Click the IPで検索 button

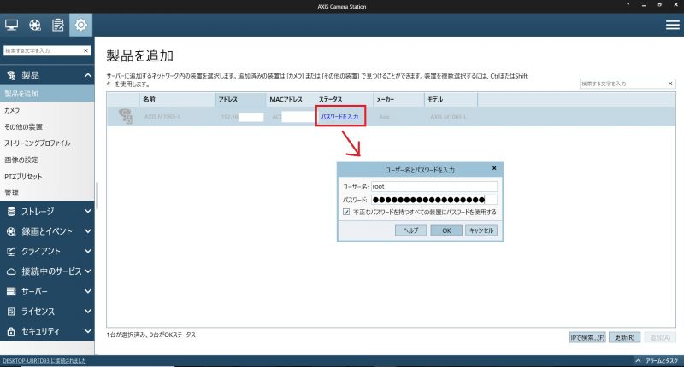click(x=587, y=337)
